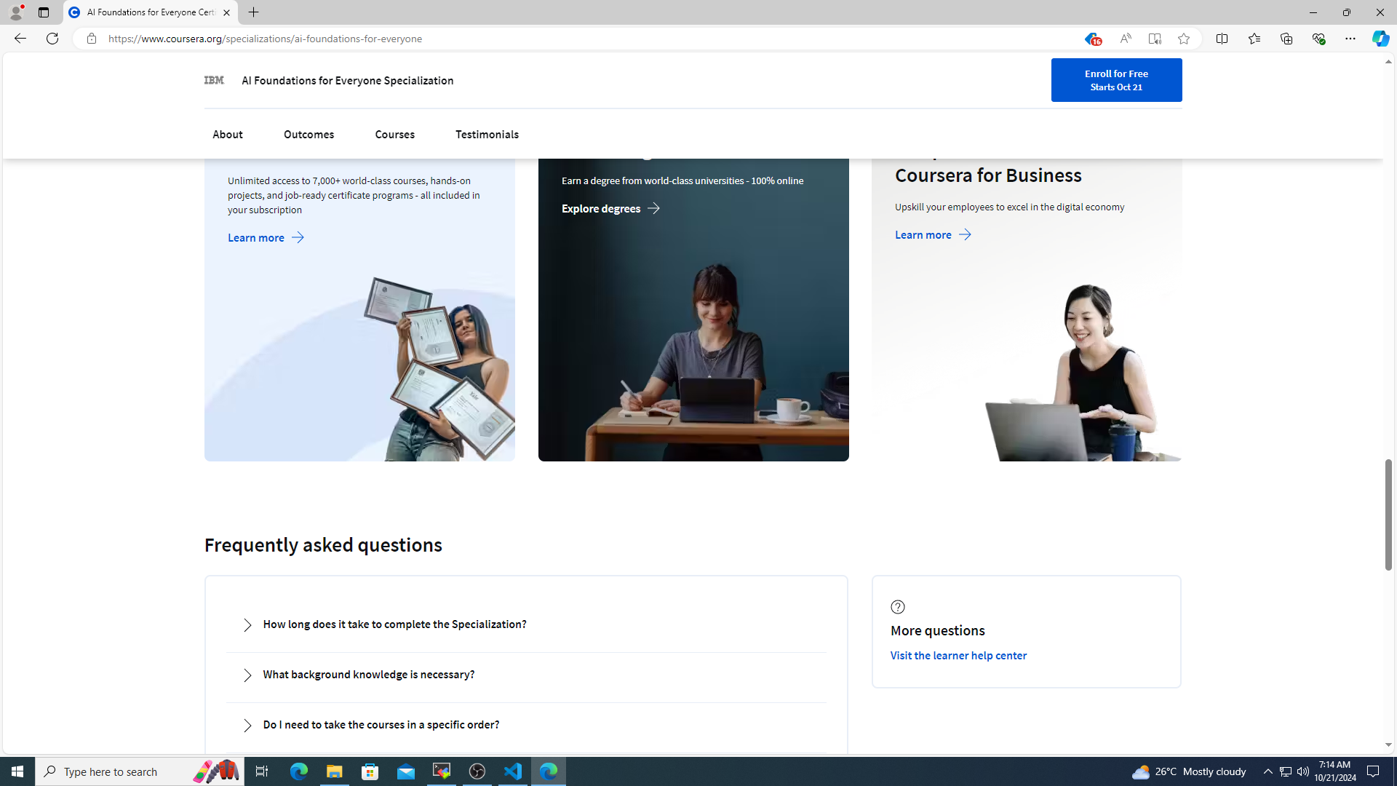Click the woman writing at desk image
Viewport: 1397px width, 786px height.
pyautogui.click(x=693, y=362)
